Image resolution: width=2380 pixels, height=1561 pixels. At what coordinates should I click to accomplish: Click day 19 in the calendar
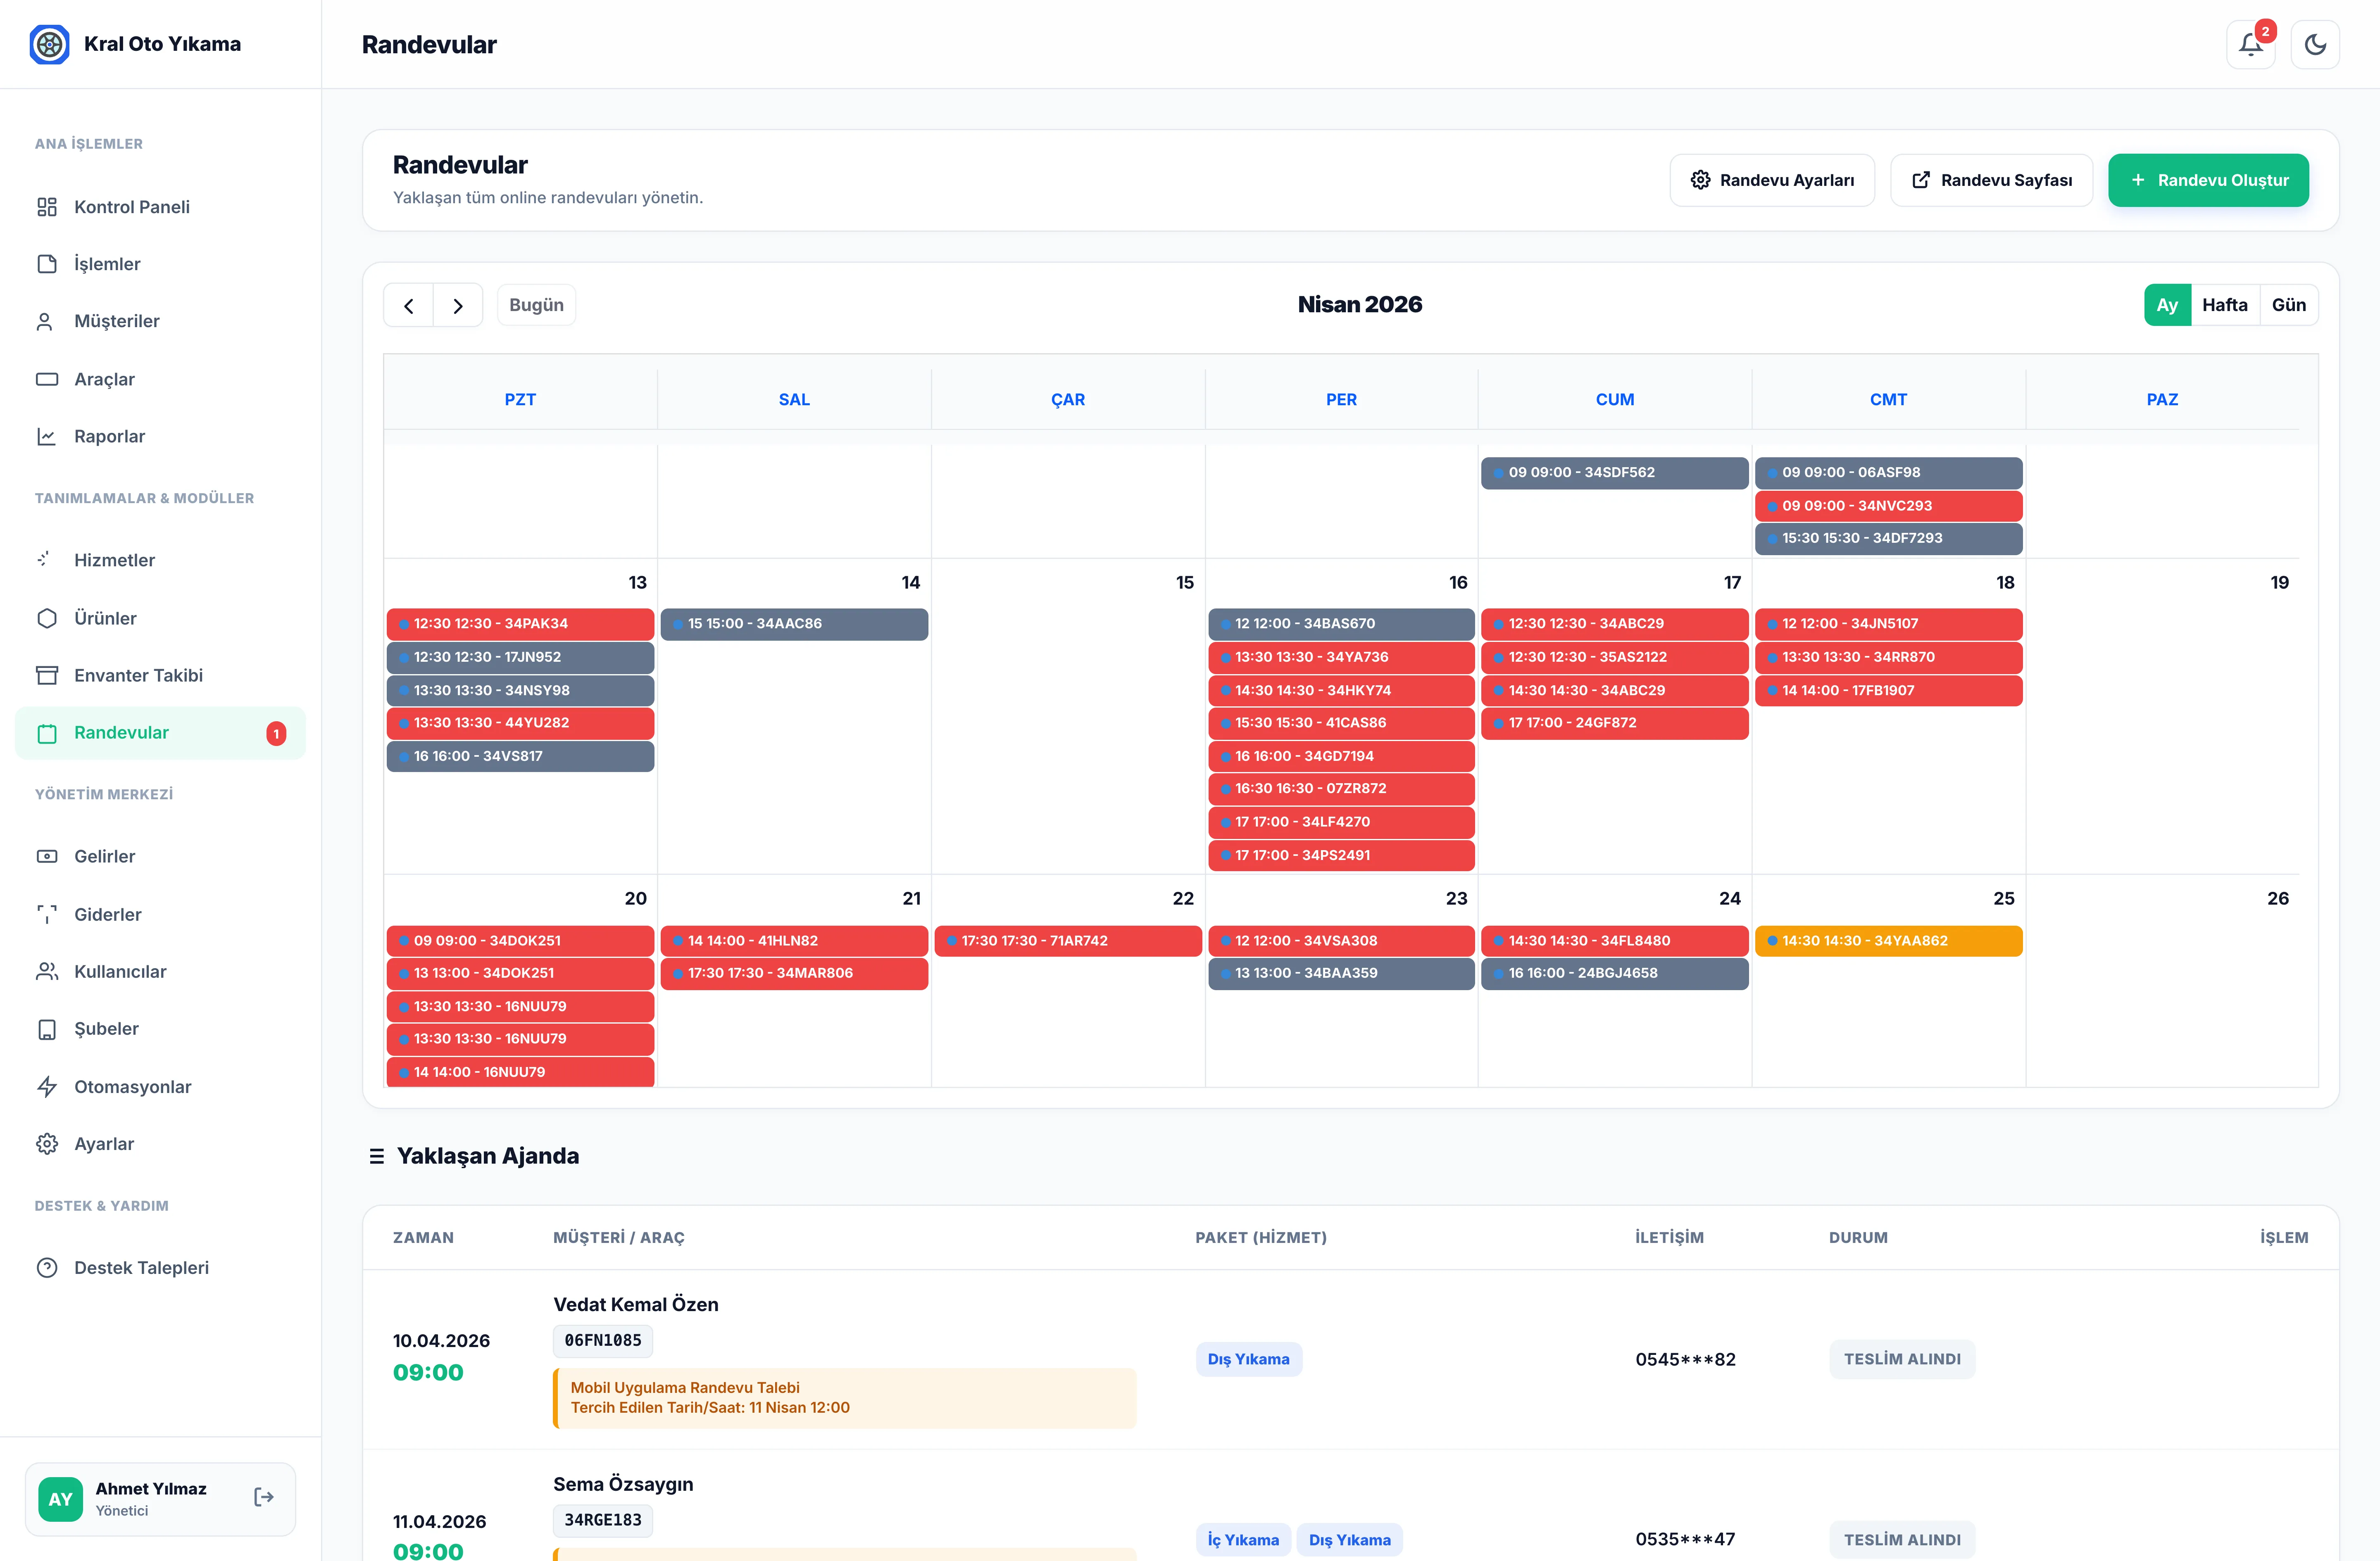tap(2279, 583)
